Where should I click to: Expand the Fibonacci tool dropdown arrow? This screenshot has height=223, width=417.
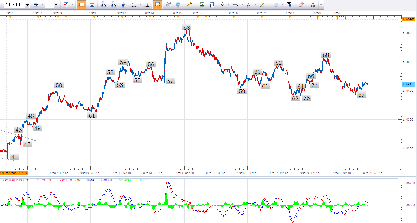242,5
